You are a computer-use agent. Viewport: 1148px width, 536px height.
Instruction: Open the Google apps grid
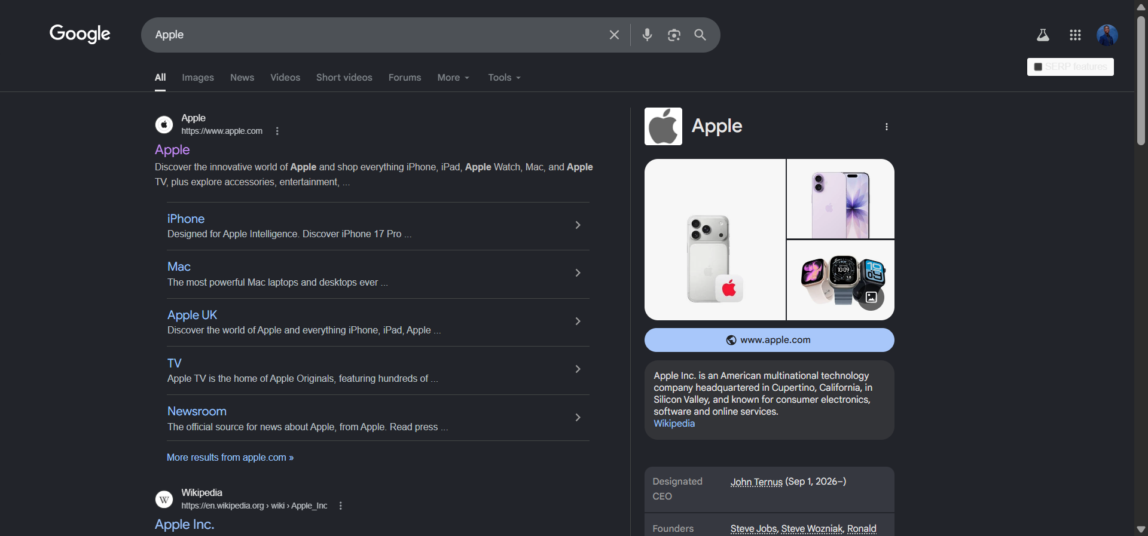[1075, 35]
